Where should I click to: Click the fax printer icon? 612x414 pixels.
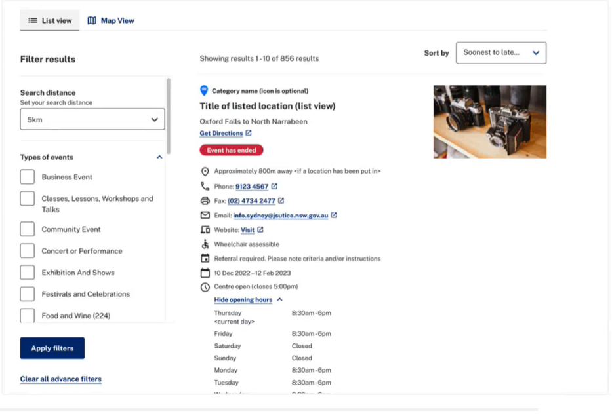click(205, 200)
